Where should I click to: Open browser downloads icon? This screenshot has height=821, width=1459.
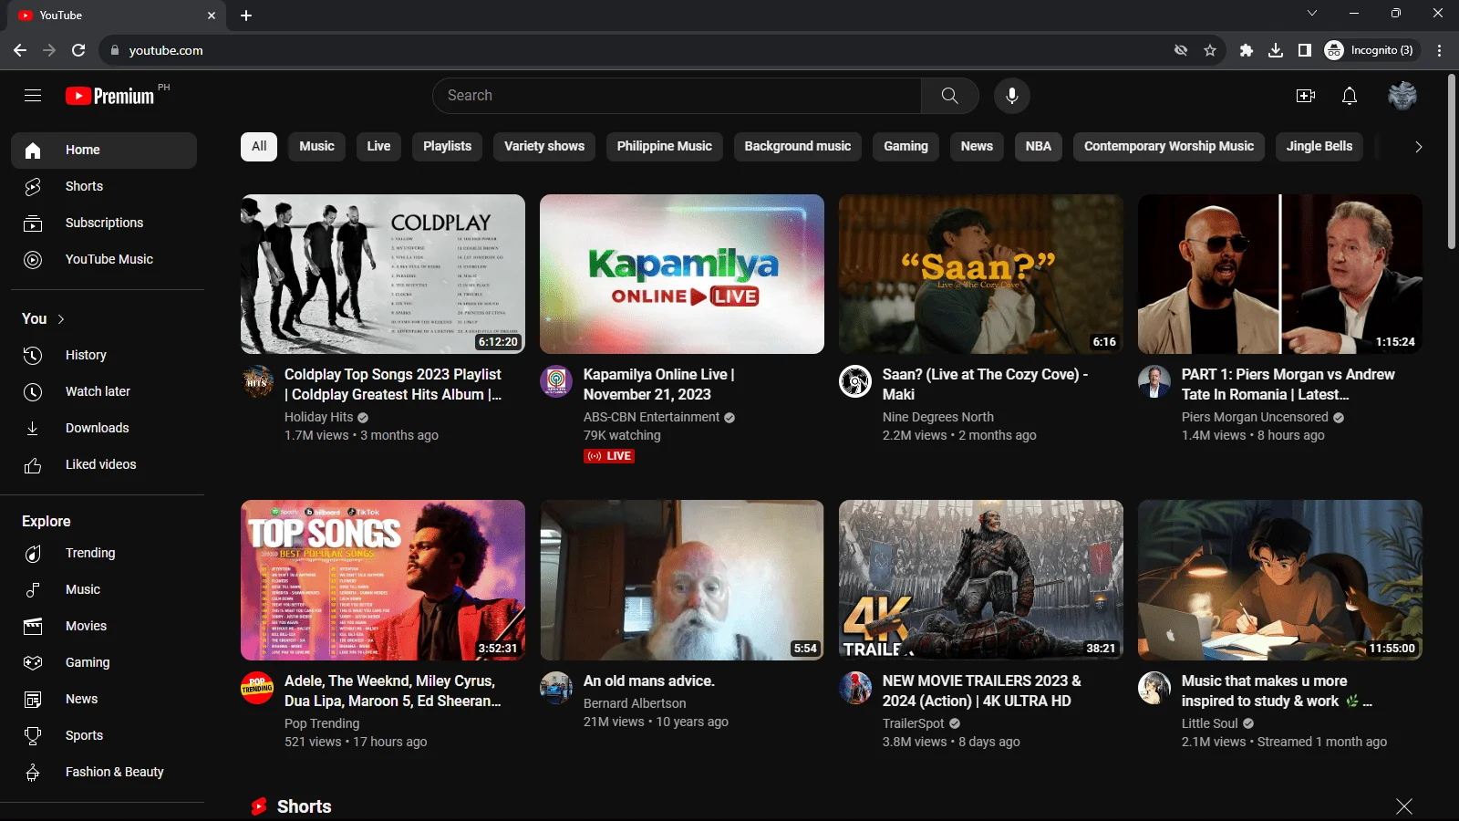[1276, 50]
